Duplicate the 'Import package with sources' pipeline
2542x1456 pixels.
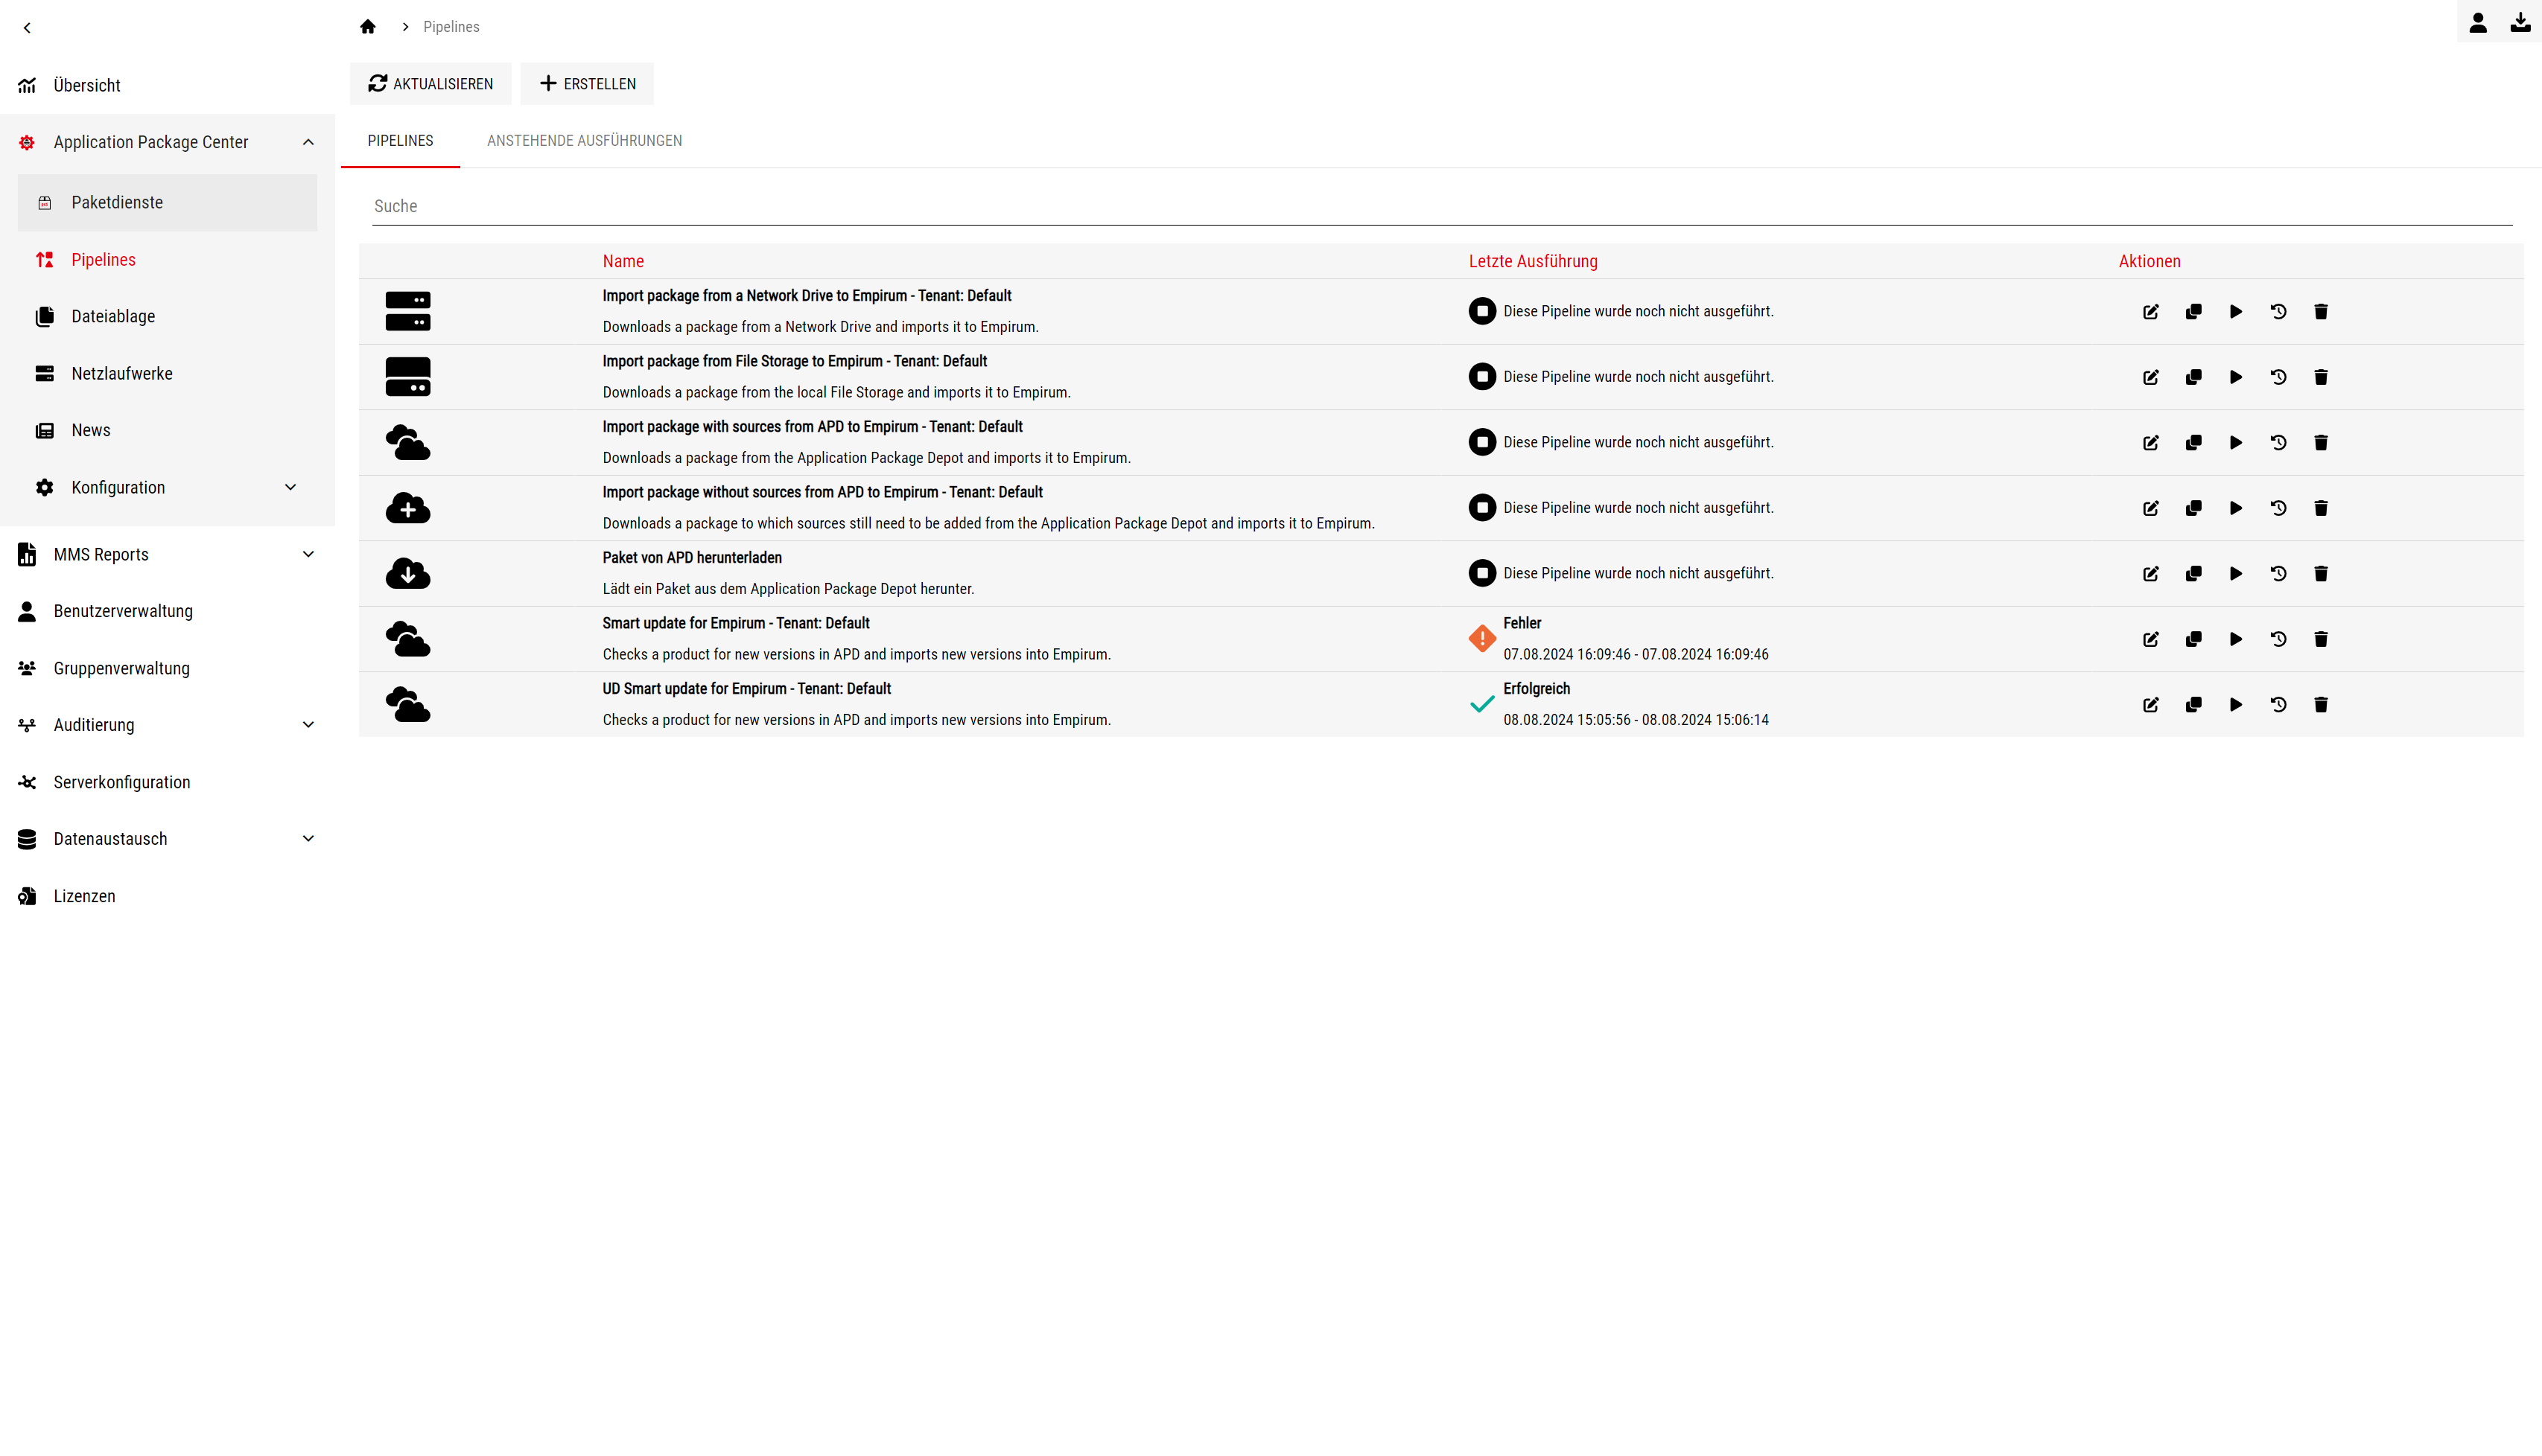[2193, 443]
